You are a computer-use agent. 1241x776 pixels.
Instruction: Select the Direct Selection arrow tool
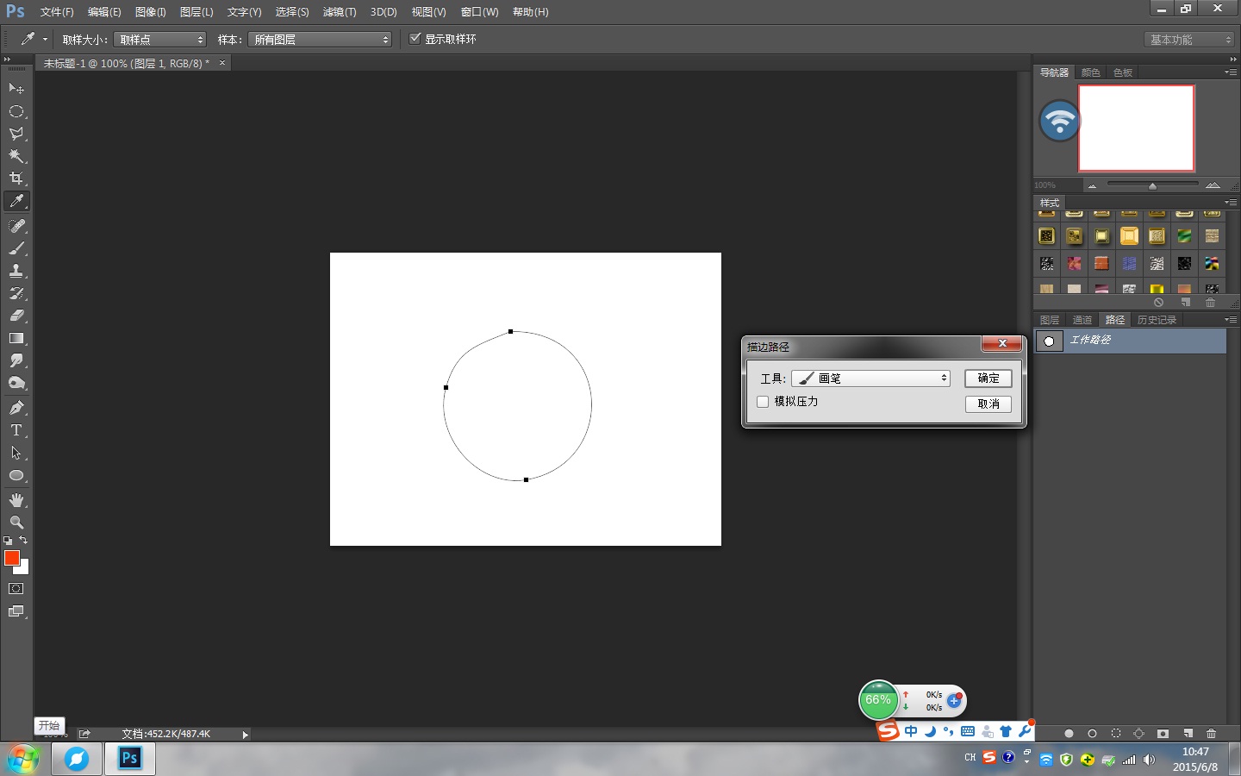pyautogui.click(x=16, y=453)
